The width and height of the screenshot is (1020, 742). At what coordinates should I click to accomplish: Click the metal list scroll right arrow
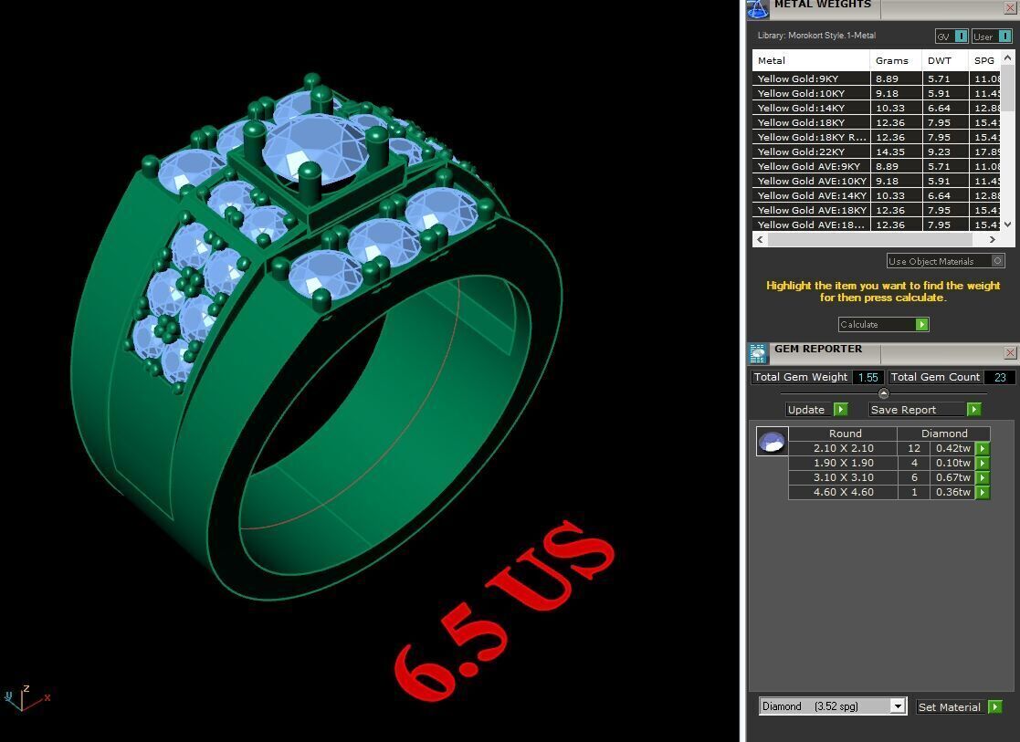(x=992, y=239)
